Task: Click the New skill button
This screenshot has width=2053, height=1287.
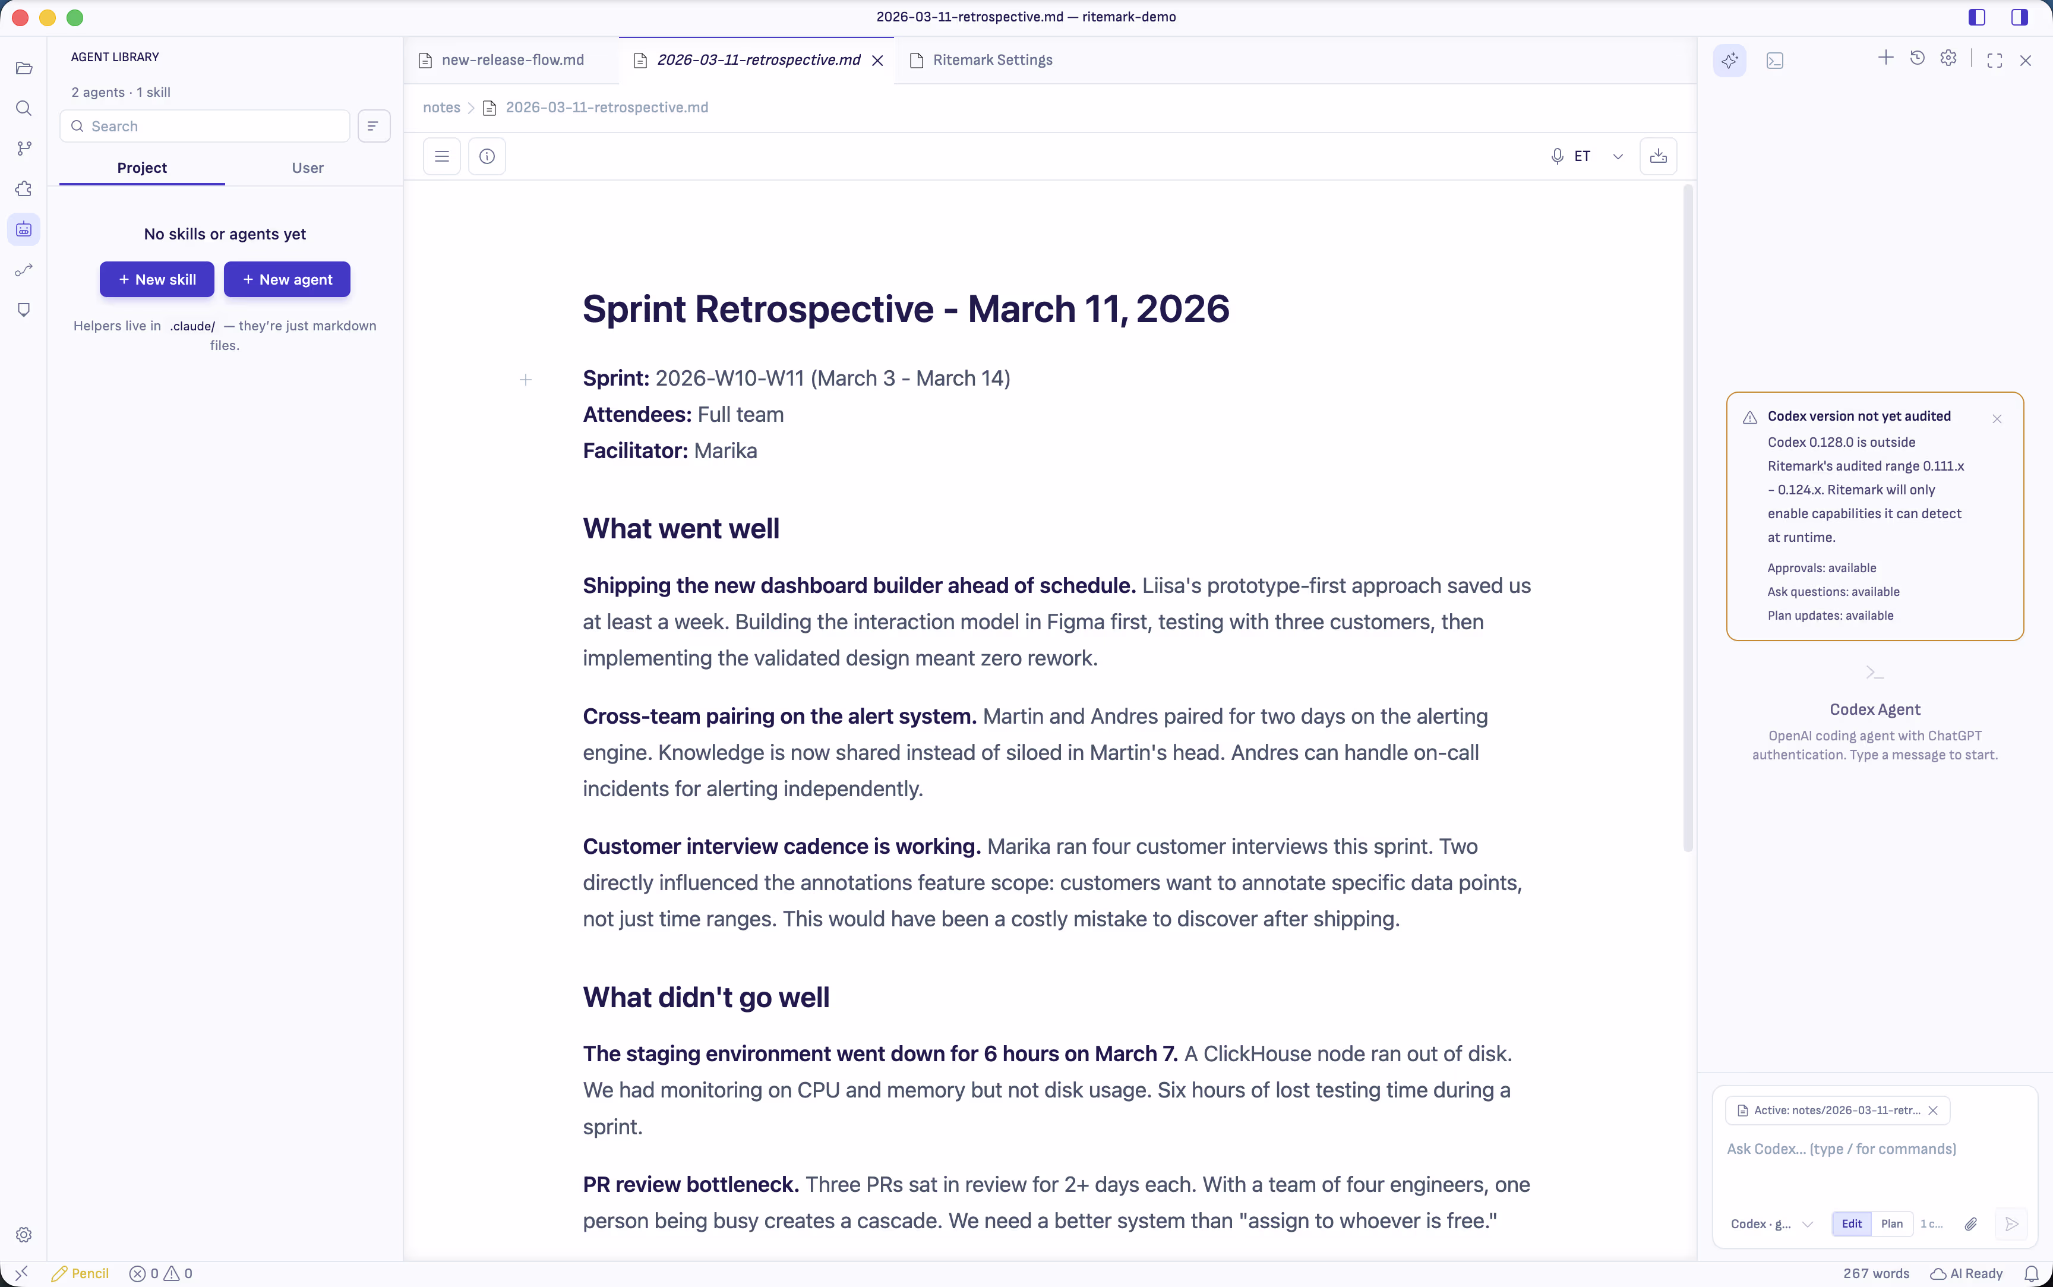Action: click(x=157, y=279)
